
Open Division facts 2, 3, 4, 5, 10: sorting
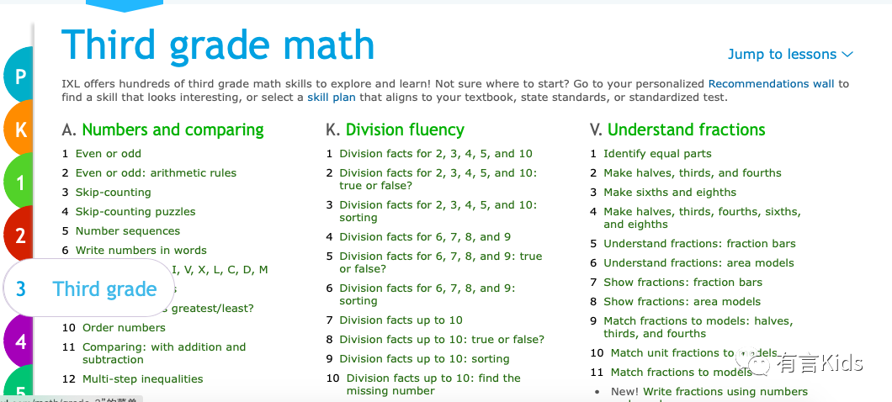(x=438, y=211)
